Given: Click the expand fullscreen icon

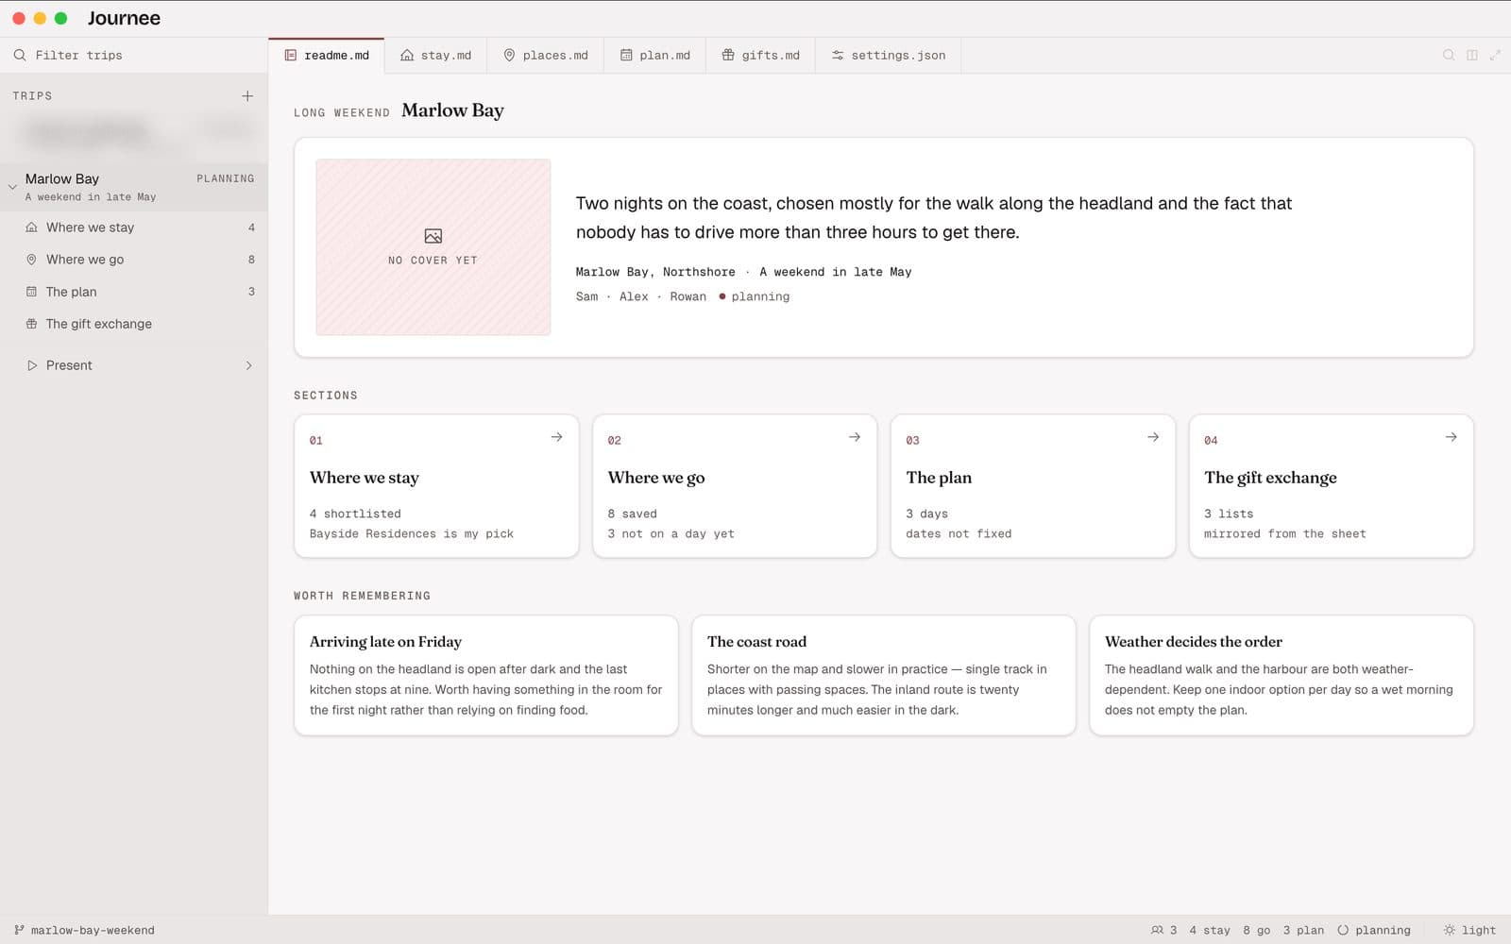Looking at the screenshot, I should click(1495, 55).
